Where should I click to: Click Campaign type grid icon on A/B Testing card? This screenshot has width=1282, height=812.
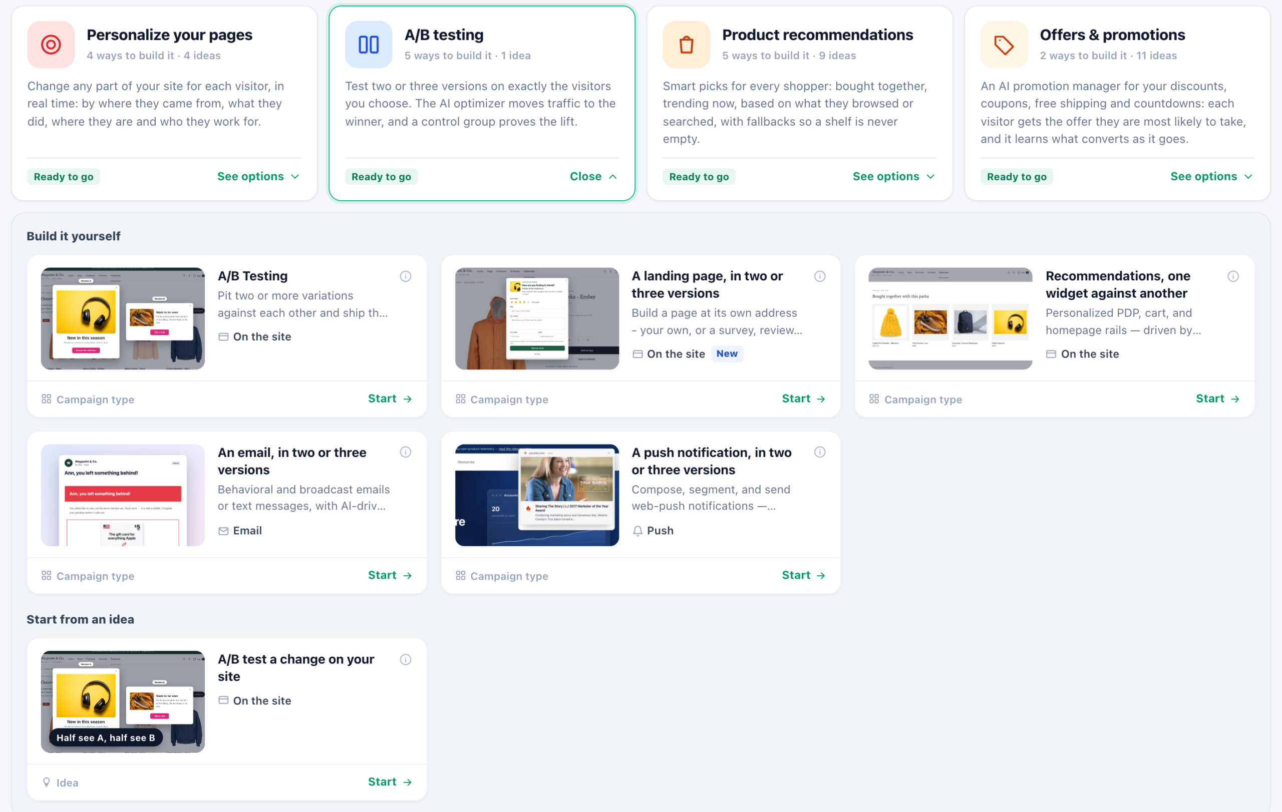pyautogui.click(x=46, y=399)
